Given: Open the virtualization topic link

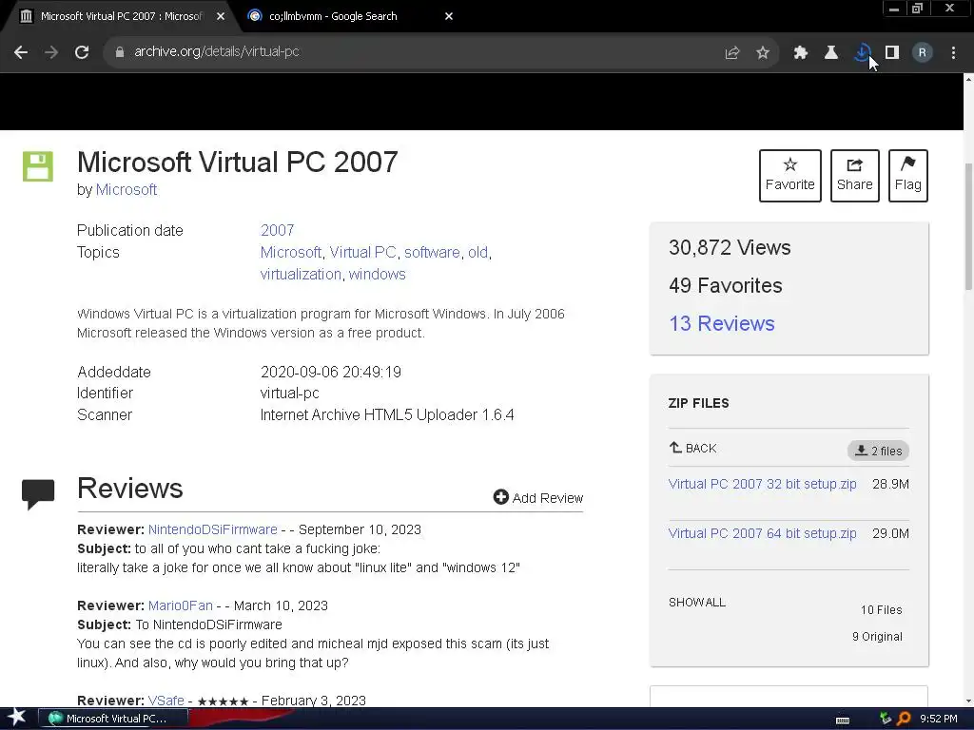Looking at the screenshot, I should (301, 275).
